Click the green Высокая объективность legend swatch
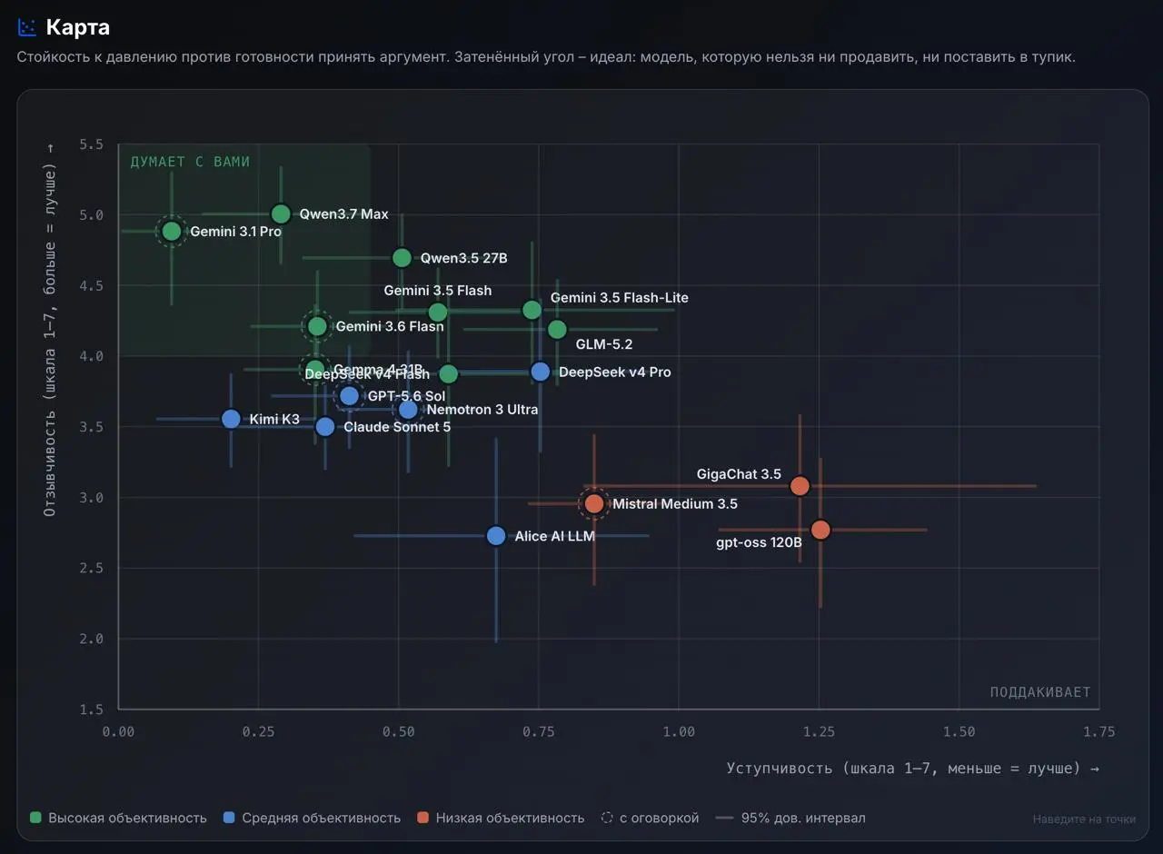The height and width of the screenshot is (854, 1163). pos(35,818)
